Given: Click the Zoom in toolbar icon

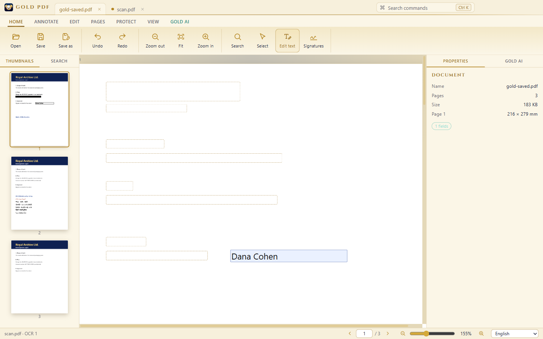Looking at the screenshot, I should click(x=206, y=37).
